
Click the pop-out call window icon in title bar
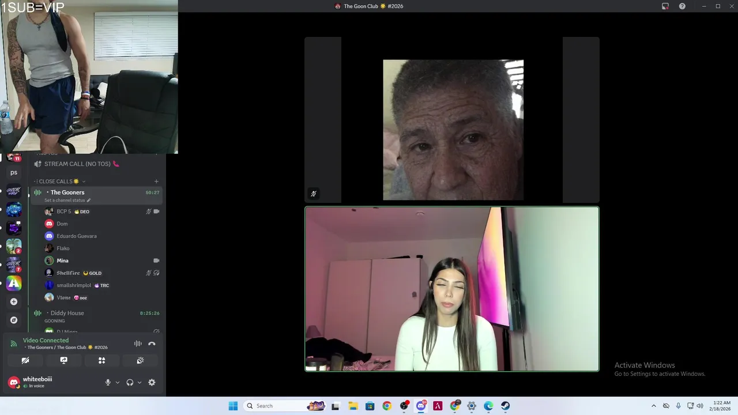coord(665,6)
